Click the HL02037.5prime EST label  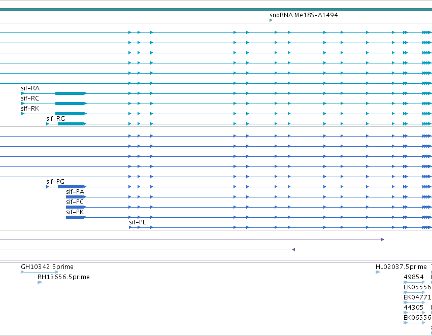[x=401, y=267]
